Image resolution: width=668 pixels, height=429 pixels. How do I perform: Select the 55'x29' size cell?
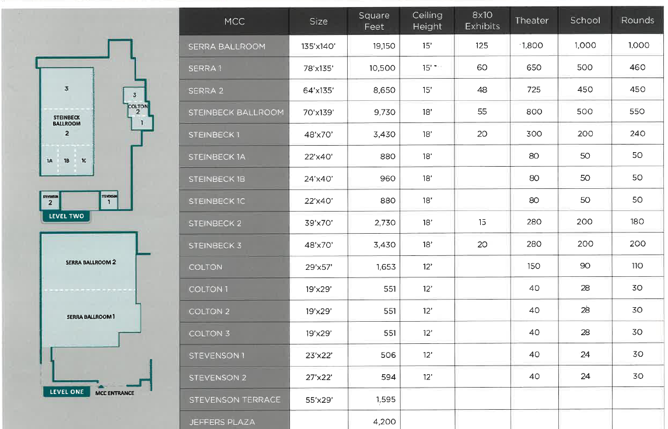pos(319,400)
